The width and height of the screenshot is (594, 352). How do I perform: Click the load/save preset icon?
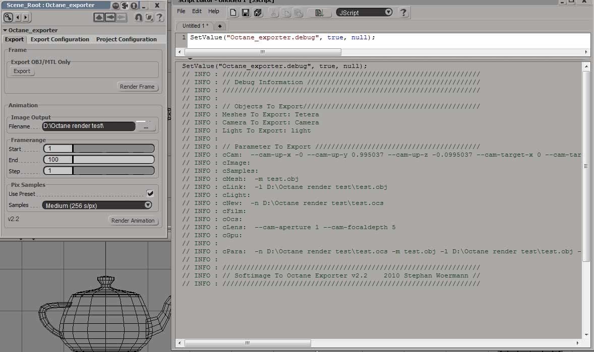149,17
